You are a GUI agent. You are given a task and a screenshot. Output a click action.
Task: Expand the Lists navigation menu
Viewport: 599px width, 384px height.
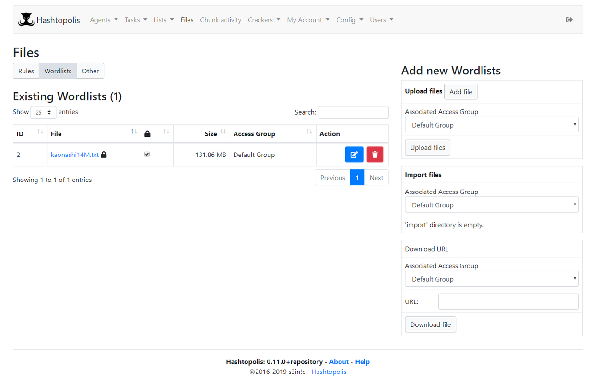164,20
